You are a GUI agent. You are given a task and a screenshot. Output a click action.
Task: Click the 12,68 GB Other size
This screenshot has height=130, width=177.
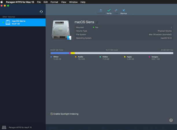click(57, 59)
